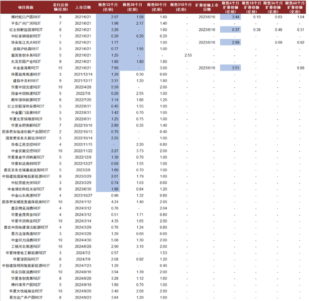Select the 富国首创水务REIT row name

click(x=26, y=55)
